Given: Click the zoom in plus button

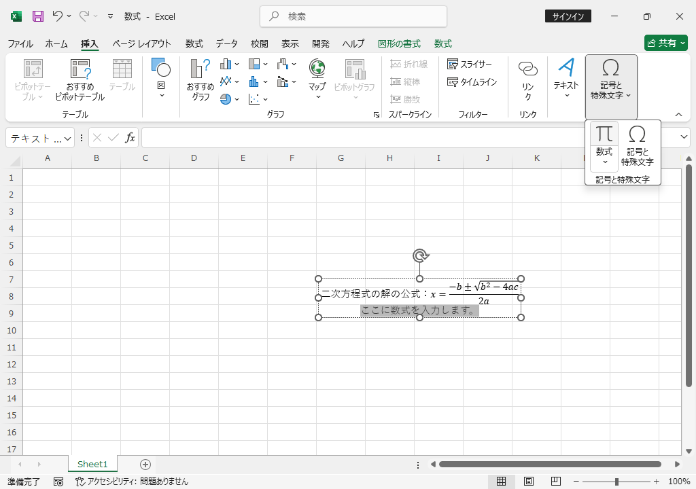Looking at the screenshot, I should click(657, 482).
